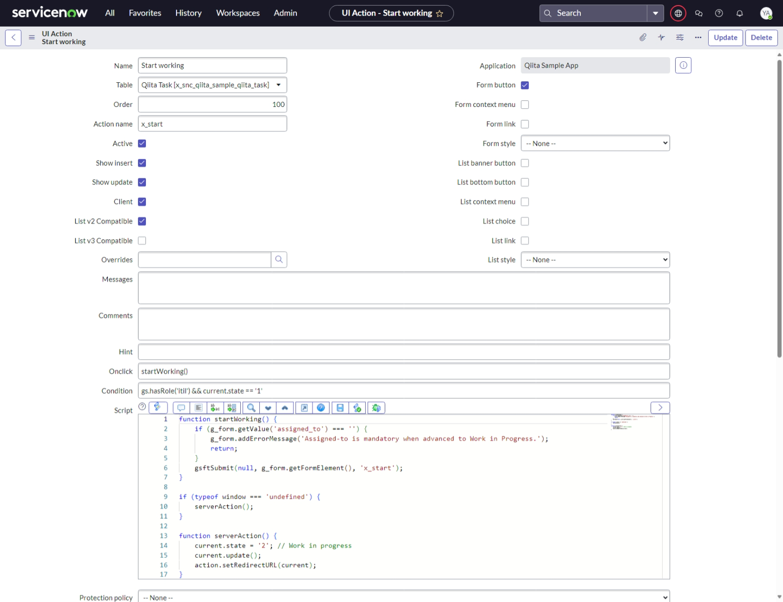Viewport: 783px width, 602px height.
Task: Format code in script editor toolbar
Action: pos(199,408)
